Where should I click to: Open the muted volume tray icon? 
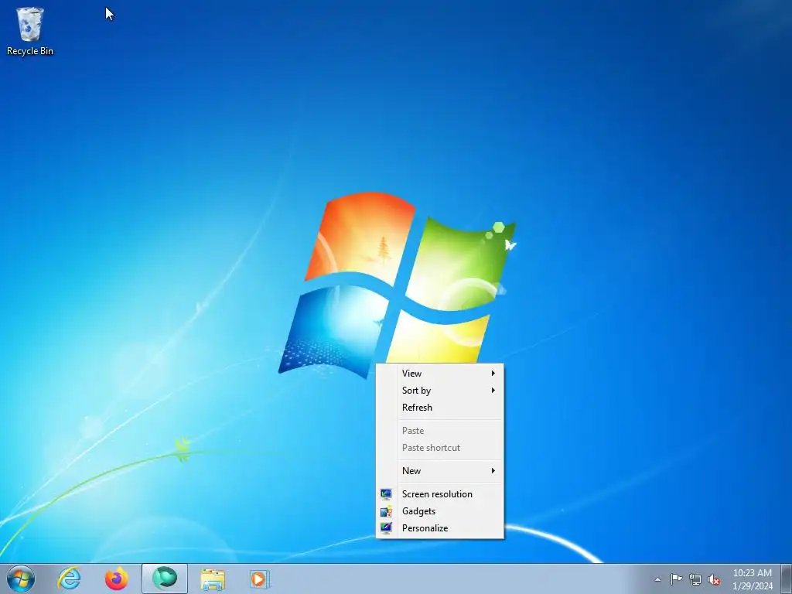click(714, 579)
